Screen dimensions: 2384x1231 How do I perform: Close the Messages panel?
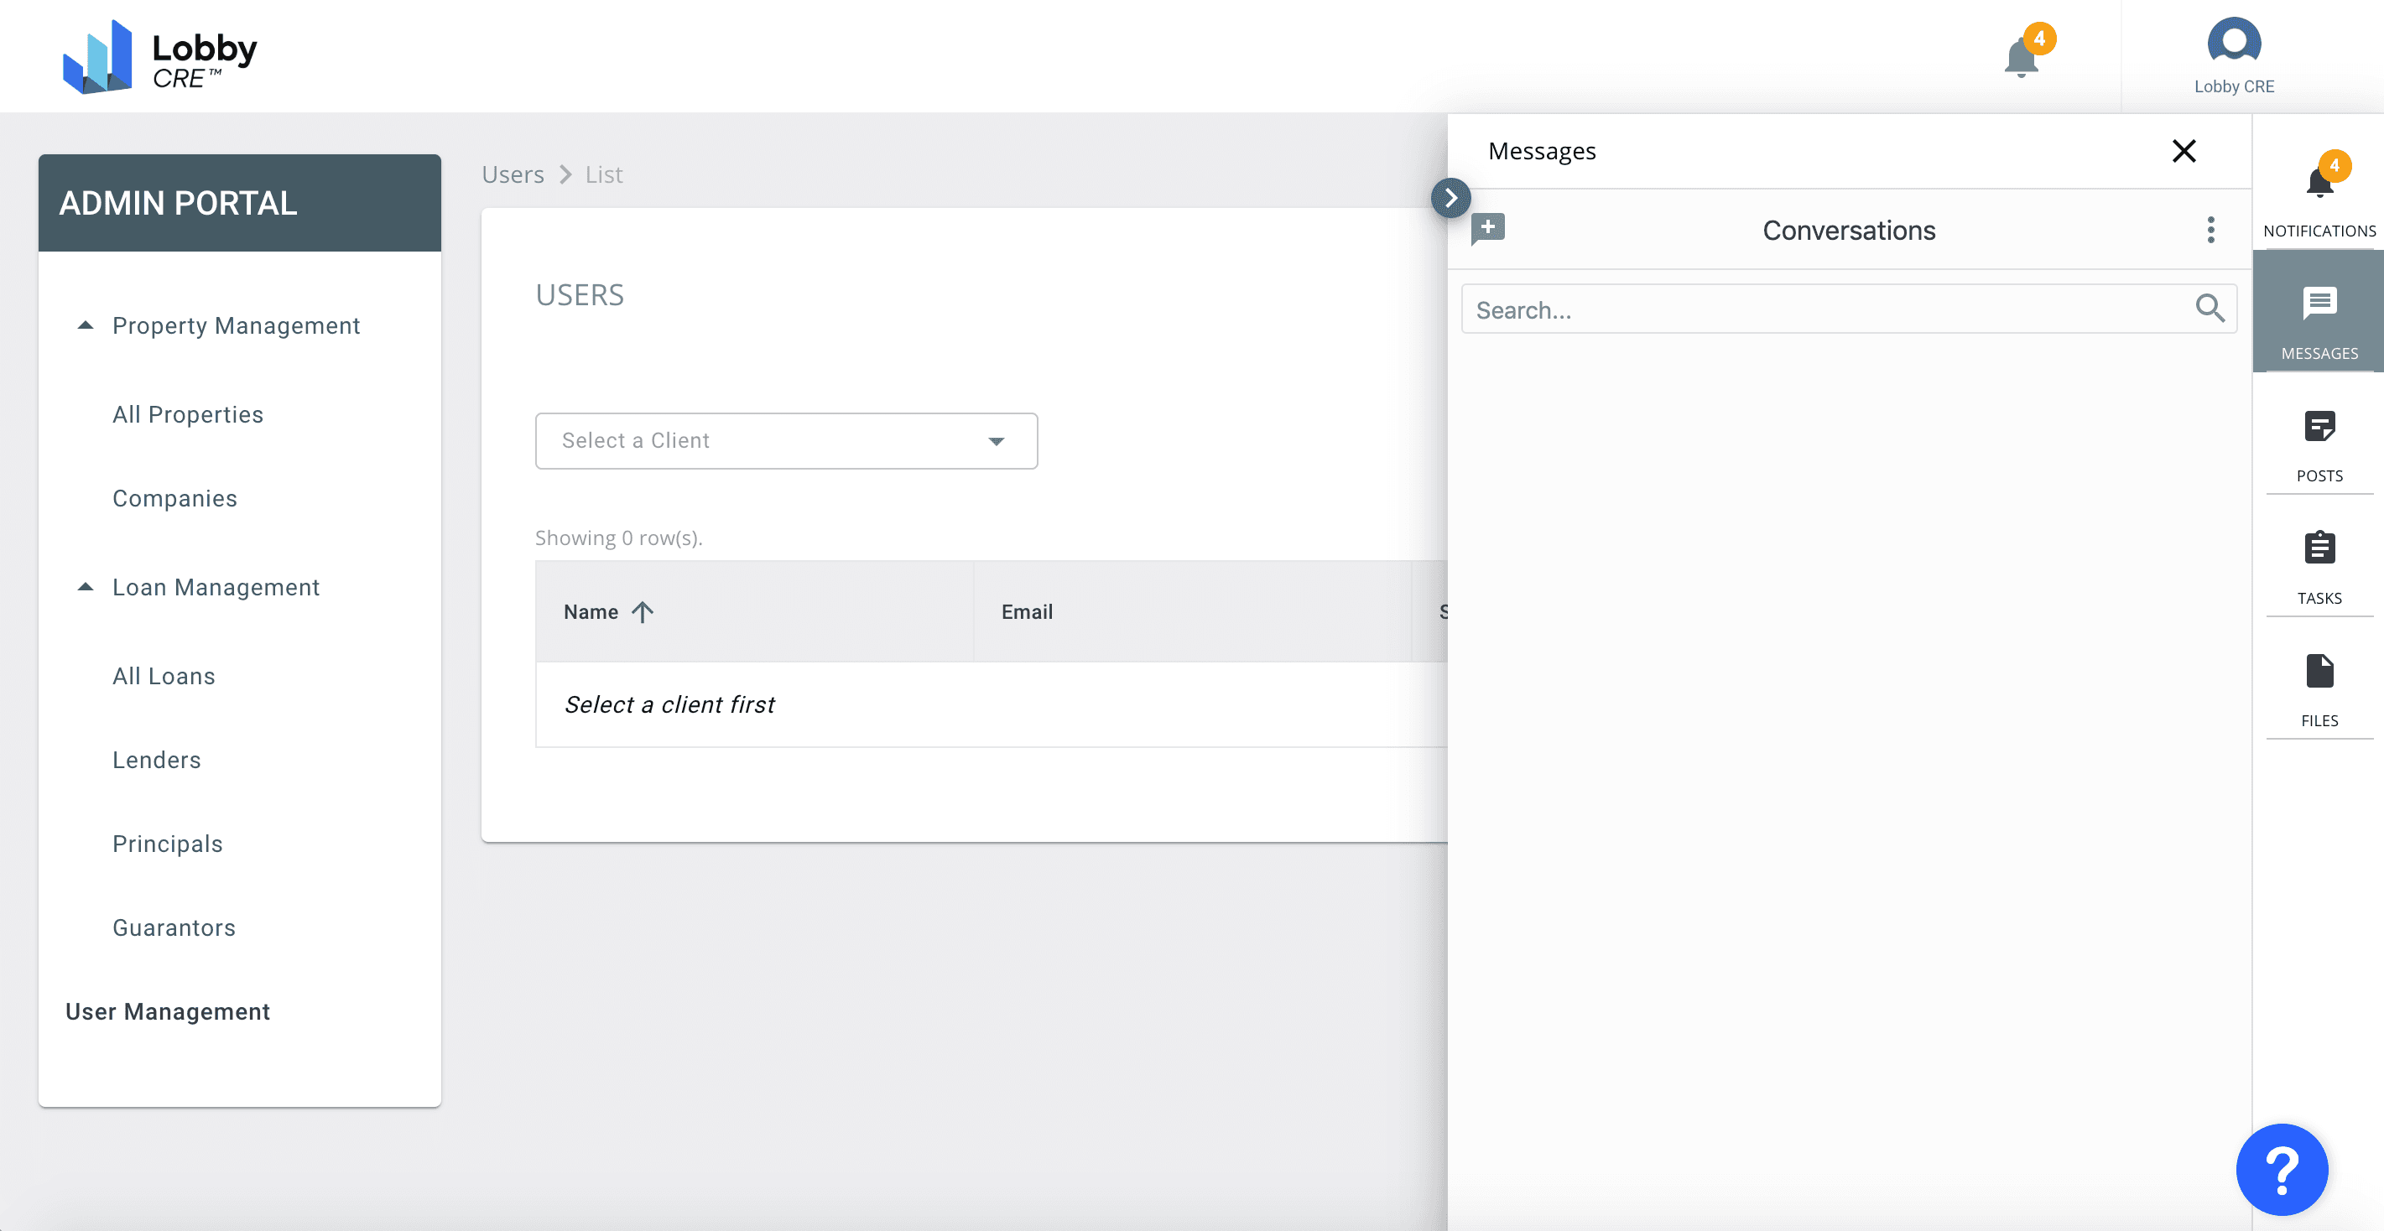coord(2184,151)
